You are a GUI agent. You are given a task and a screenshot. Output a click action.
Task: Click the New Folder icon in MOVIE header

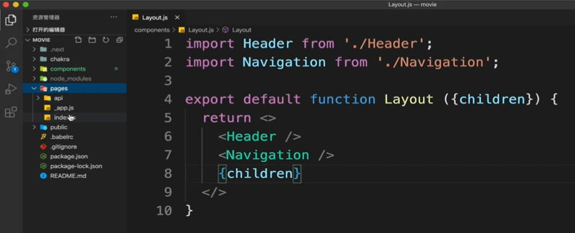92,40
